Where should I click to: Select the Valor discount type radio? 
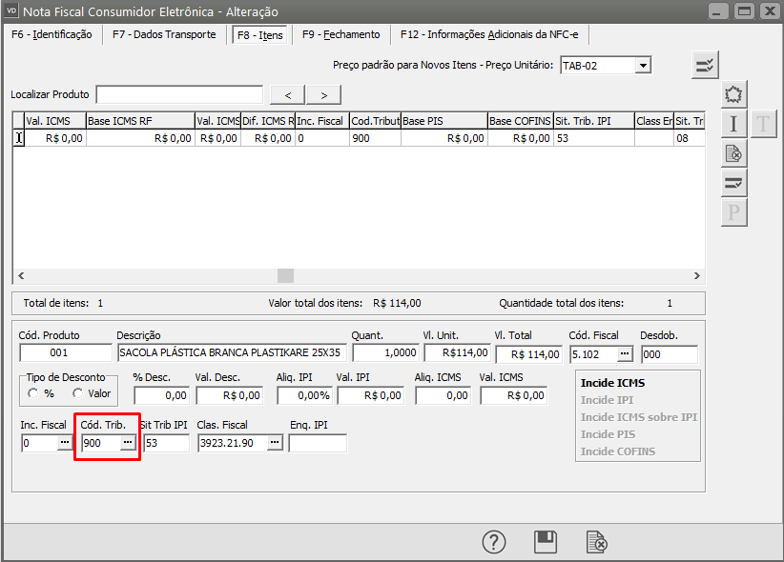(77, 393)
